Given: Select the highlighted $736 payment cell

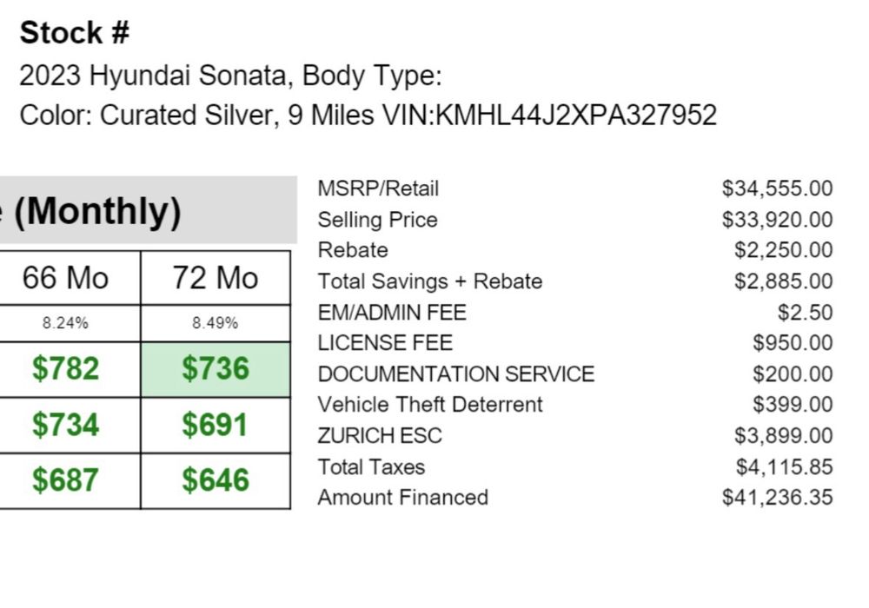Looking at the screenshot, I should (x=215, y=369).
